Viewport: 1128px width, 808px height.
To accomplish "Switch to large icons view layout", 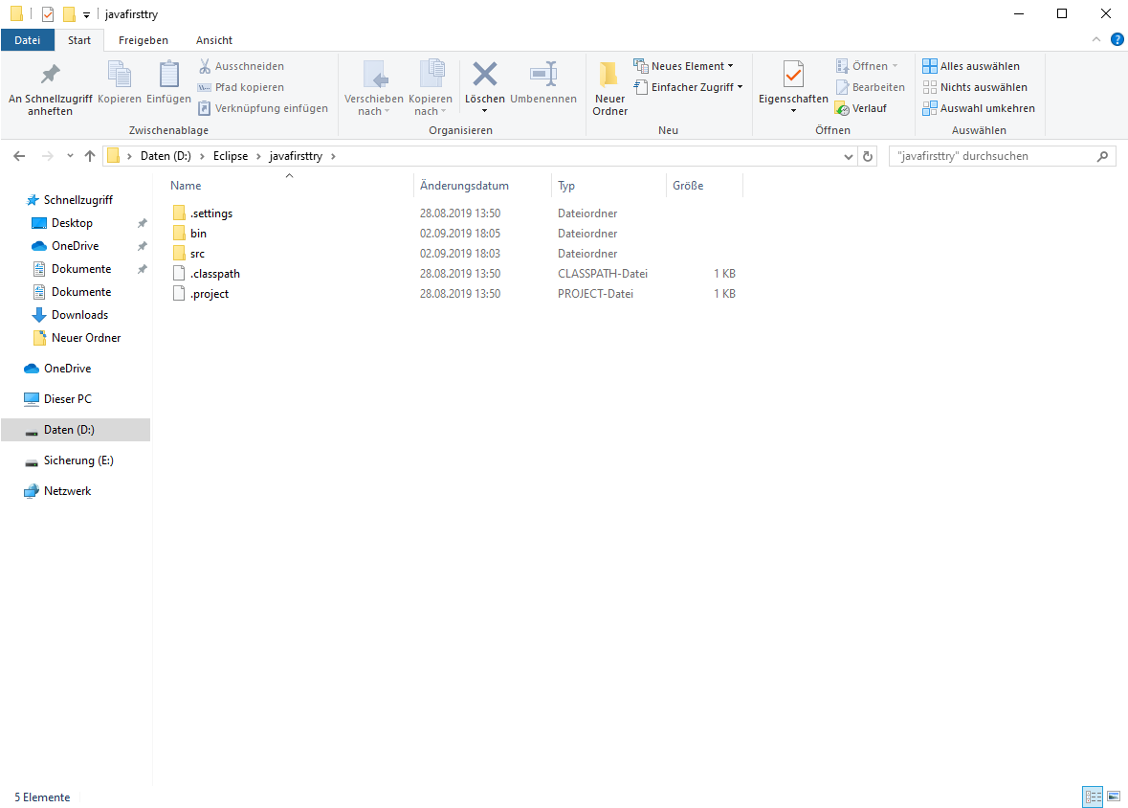I will (1114, 797).
